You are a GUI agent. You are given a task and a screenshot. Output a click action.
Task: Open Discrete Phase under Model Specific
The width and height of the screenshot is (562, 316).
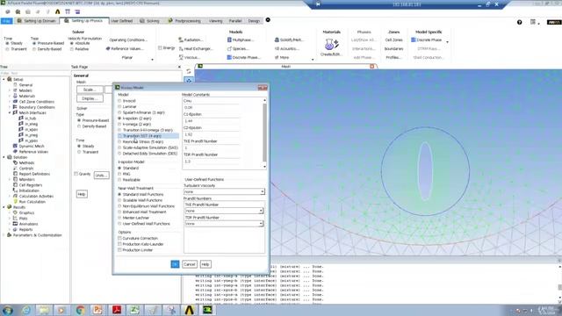click(x=427, y=39)
